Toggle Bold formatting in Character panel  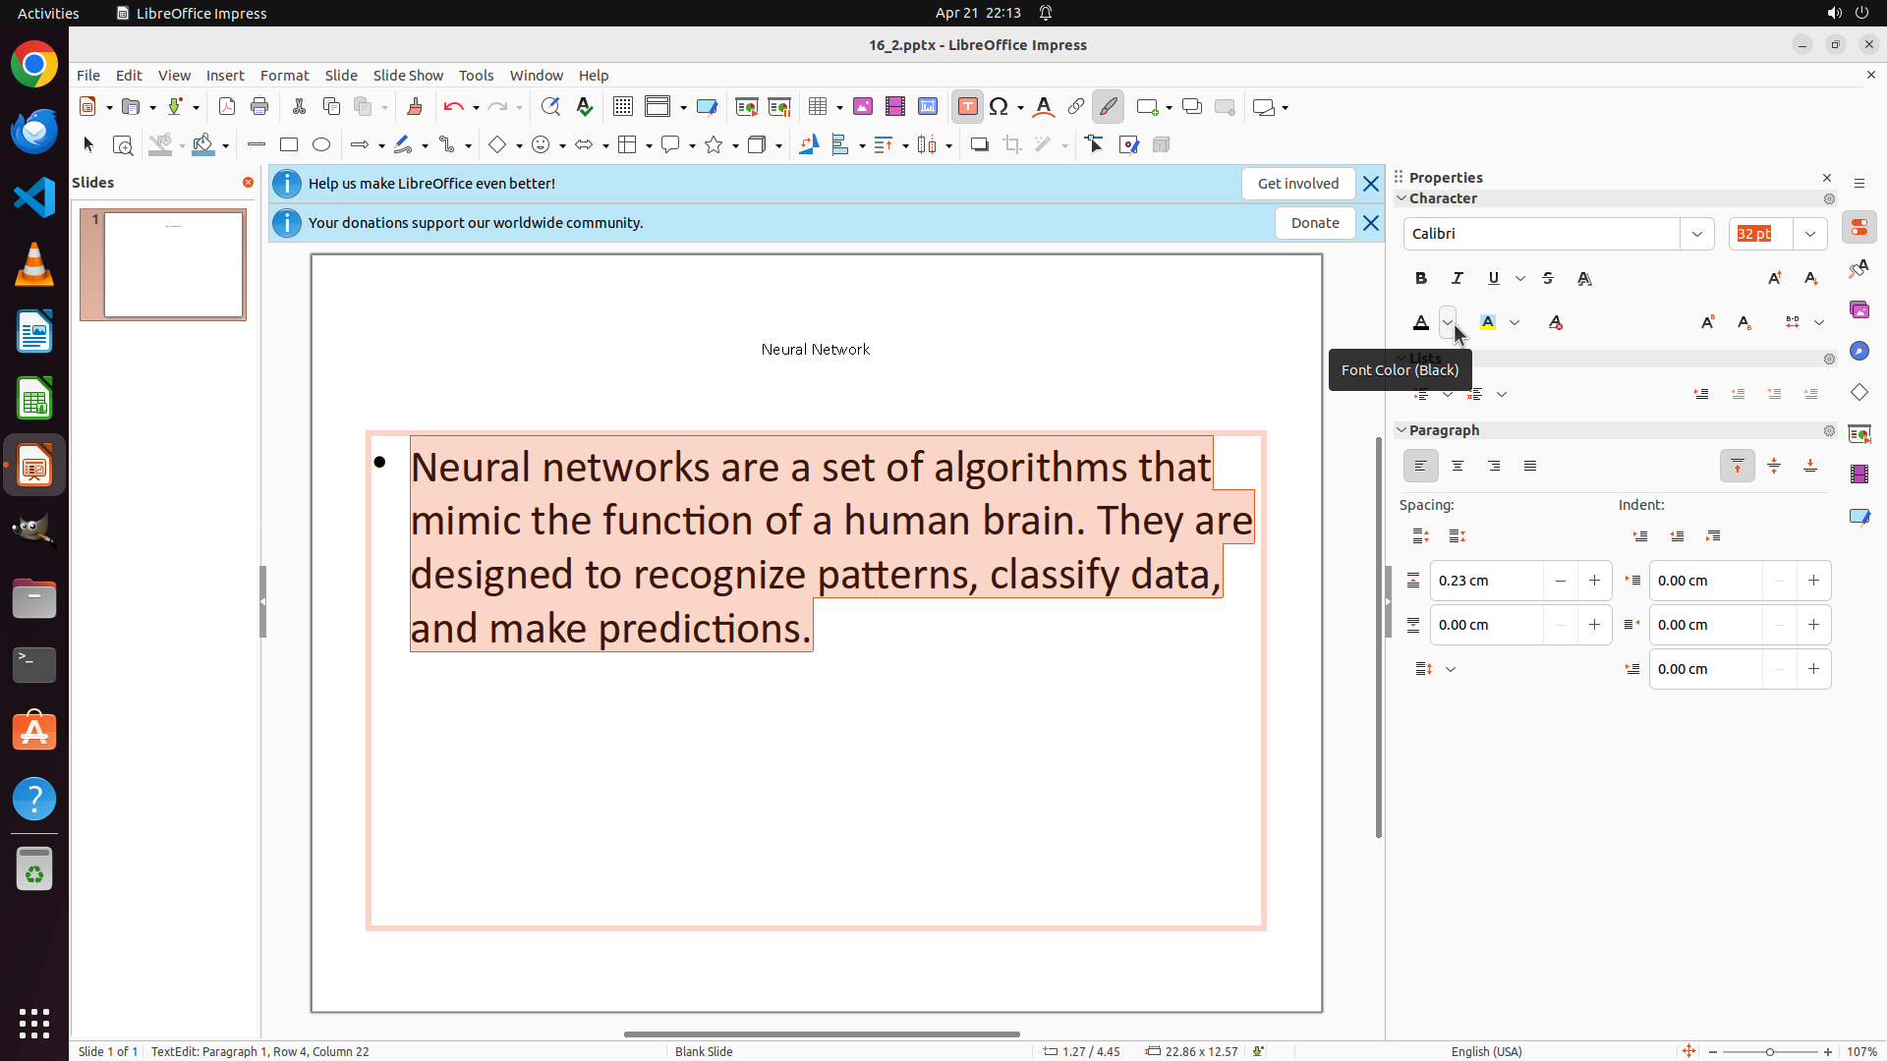pos(1421,279)
